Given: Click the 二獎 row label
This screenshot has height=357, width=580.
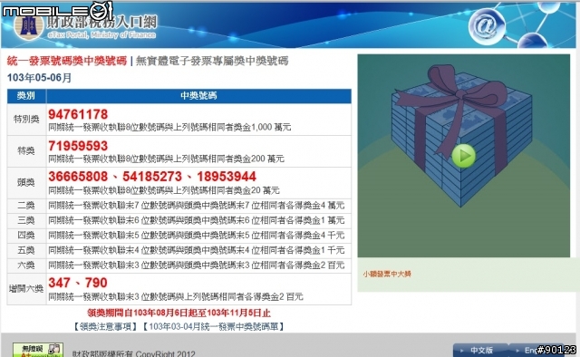Looking at the screenshot, I should pyautogui.click(x=26, y=206).
